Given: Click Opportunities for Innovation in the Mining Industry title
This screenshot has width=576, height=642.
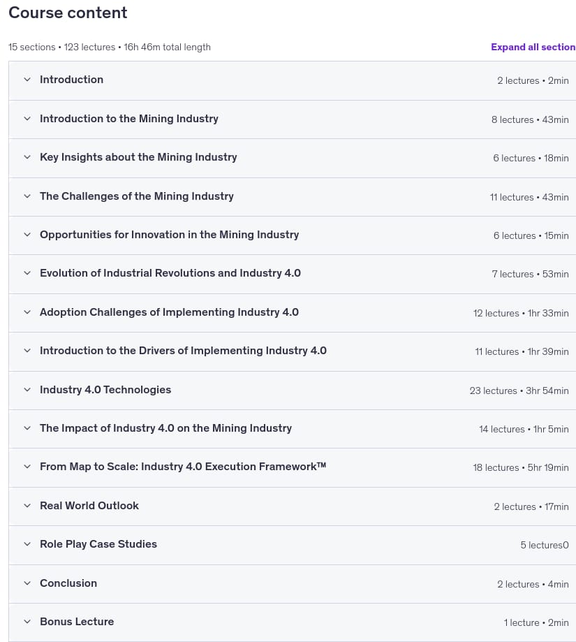Looking at the screenshot, I should pos(170,235).
